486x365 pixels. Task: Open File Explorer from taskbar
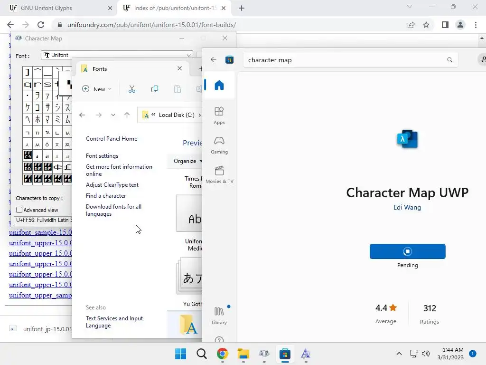tap(243, 354)
